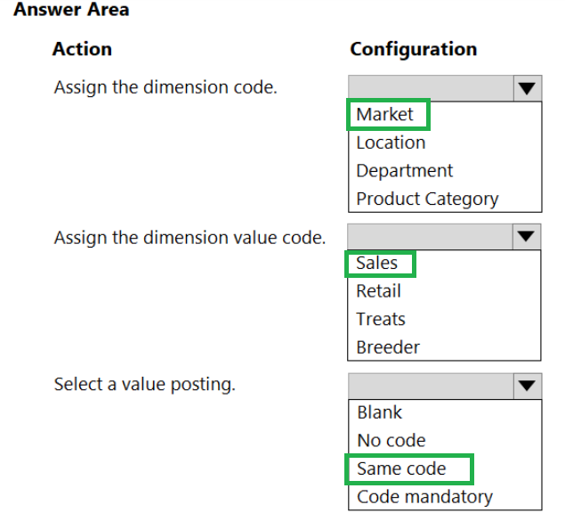The width and height of the screenshot is (565, 521).
Task: Click the dimension value code combo field
Action: 431,237
